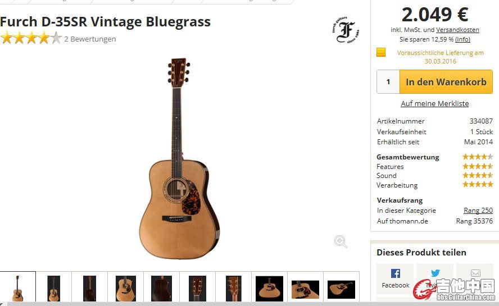Select the last angled-guitar thumbnail on black
Image resolution: width=499 pixels, height=306 pixels.
(341, 287)
